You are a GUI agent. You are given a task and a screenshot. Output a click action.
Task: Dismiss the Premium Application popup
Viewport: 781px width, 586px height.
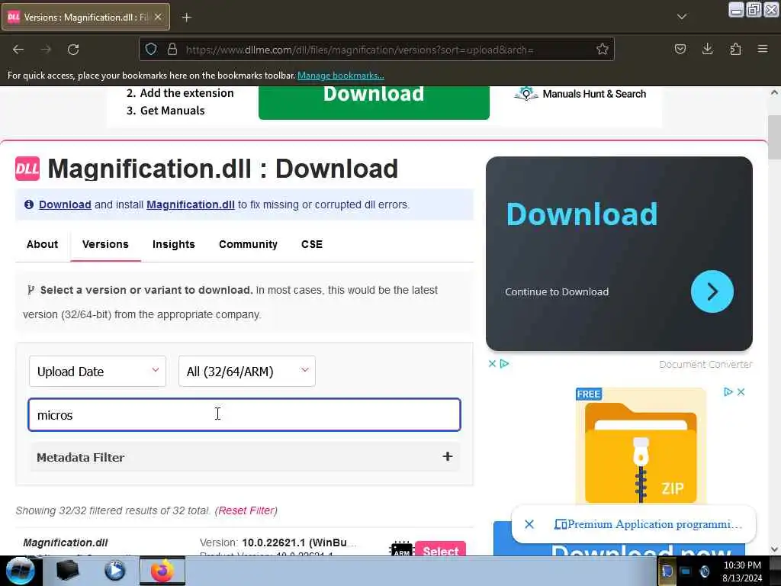pos(529,524)
